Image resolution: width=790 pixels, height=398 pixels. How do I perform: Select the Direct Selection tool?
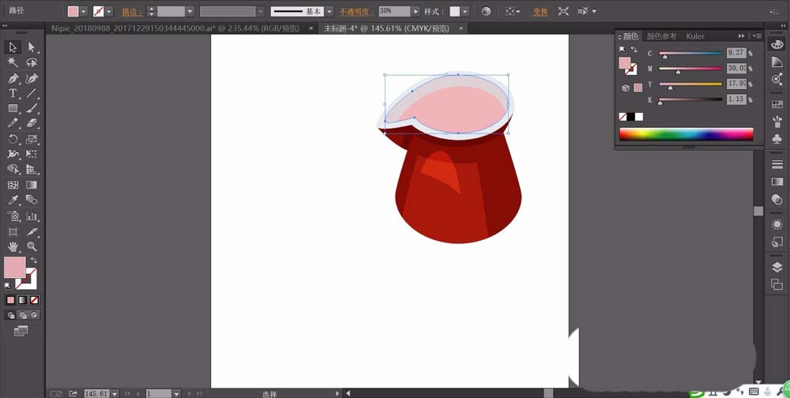pos(32,47)
